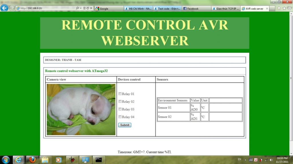The height and width of the screenshot is (164, 293).
Task: Click the volume speaker tray icon
Action: [271, 160]
